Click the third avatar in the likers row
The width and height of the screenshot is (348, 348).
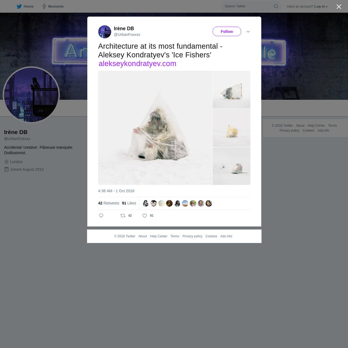pos(161,203)
